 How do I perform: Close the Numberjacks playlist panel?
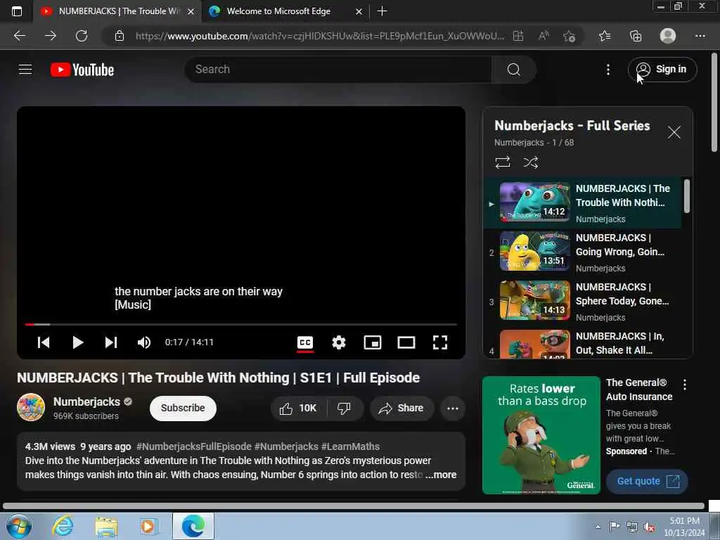(x=674, y=132)
